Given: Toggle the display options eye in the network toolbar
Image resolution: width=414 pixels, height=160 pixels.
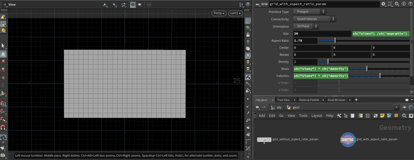Looking at the screenshot, I should 411,116.
